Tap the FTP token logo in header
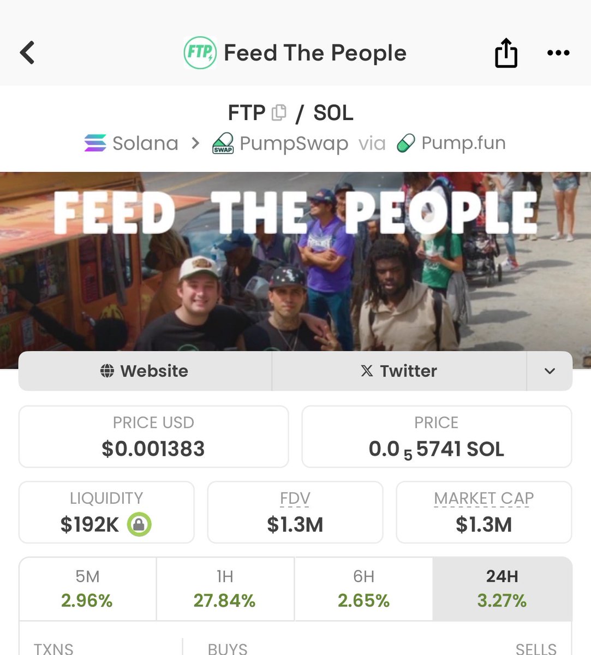 tap(200, 53)
